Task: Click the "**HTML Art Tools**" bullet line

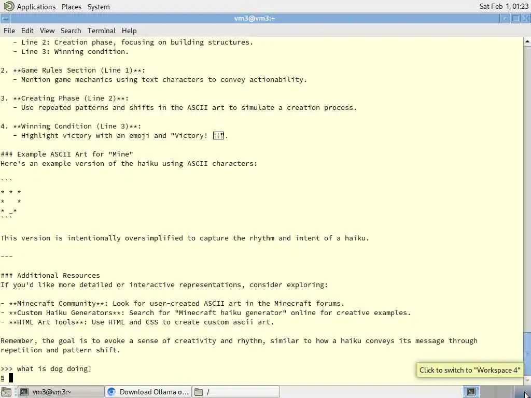Action: click(x=137, y=322)
